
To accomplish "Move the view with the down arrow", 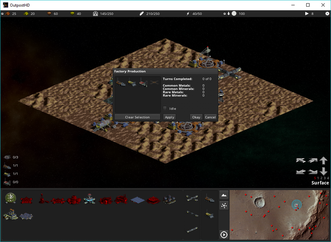I will tap(323, 171).
